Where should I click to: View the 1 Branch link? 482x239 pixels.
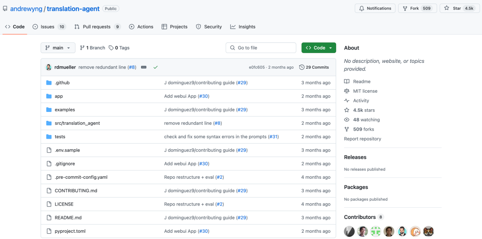pos(92,48)
